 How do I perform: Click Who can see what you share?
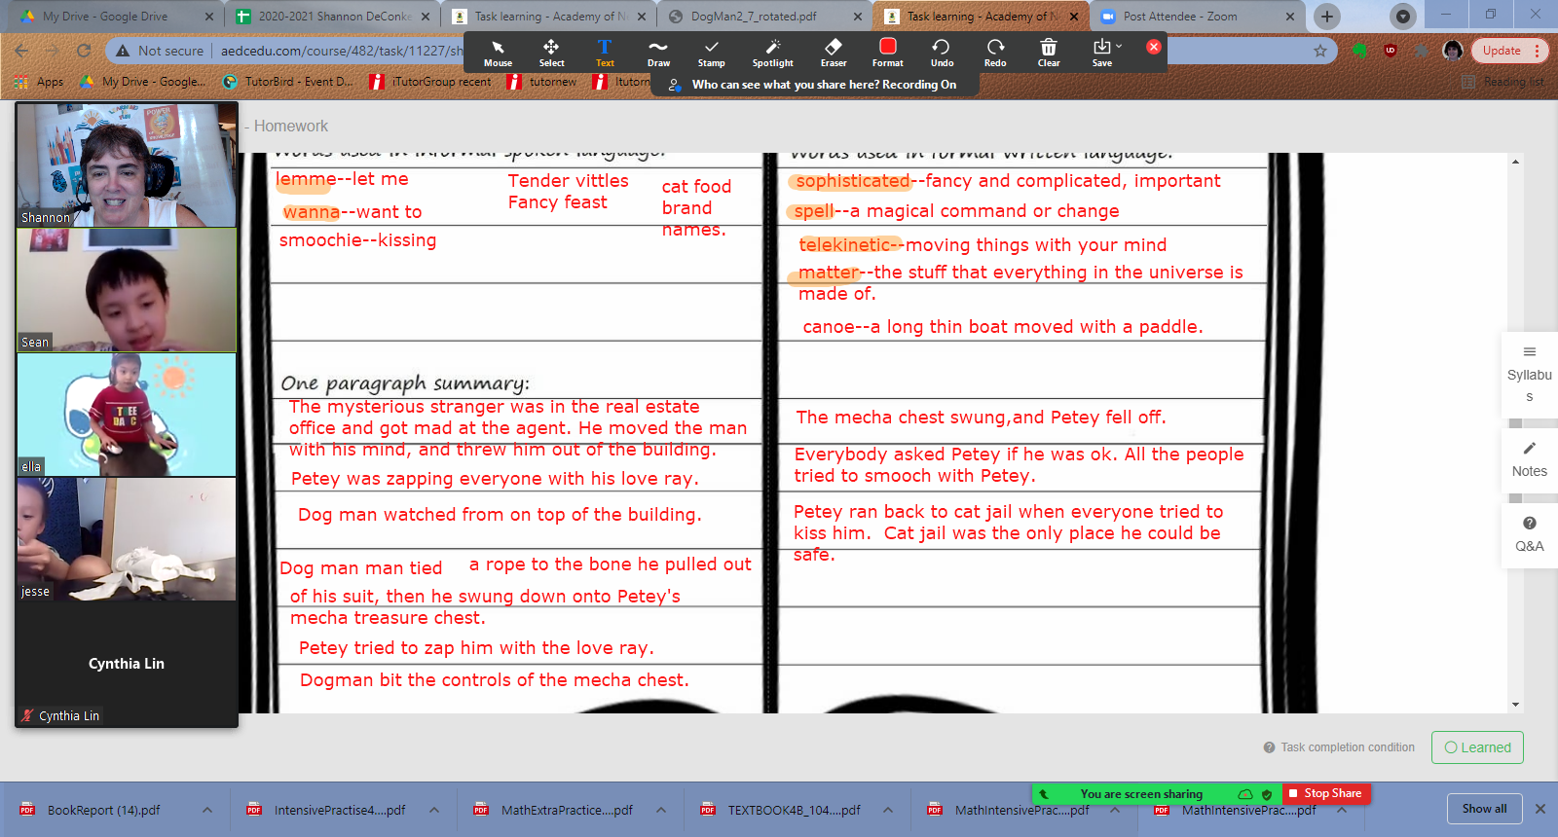(824, 85)
